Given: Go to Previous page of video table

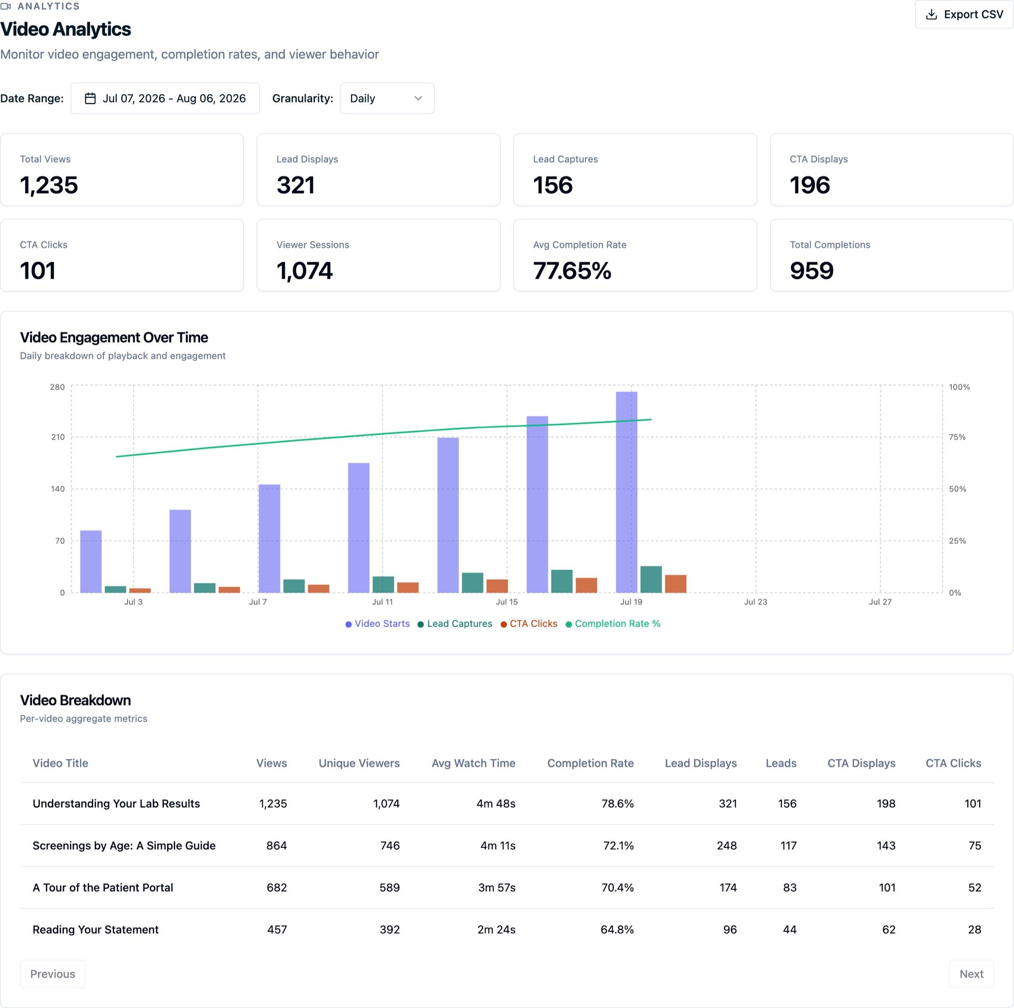Looking at the screenshot, I should 53,973.
